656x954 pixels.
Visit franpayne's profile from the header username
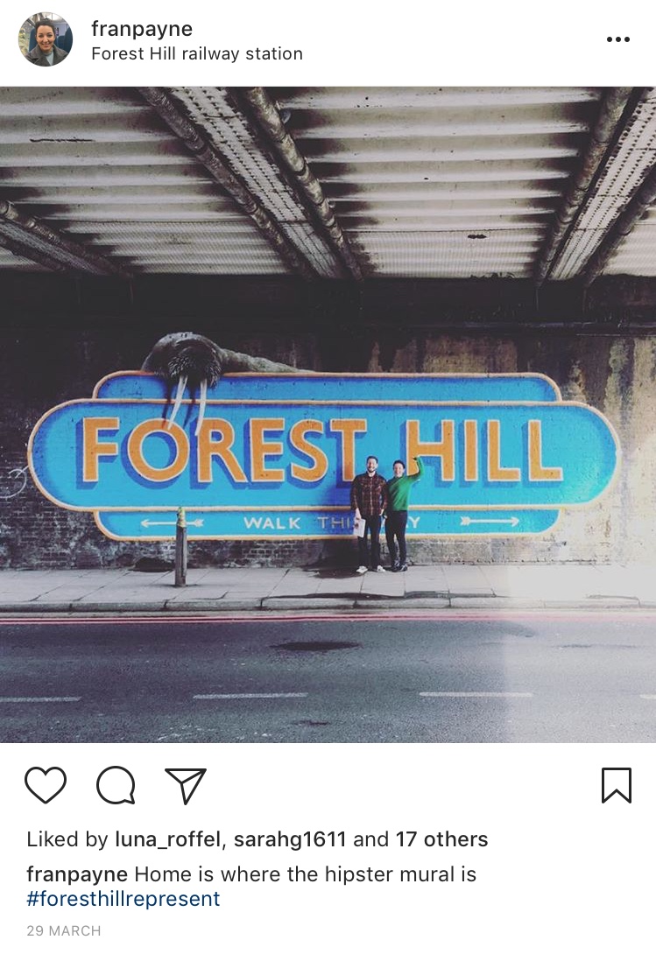pyautogui.click(x=142, y=29)
